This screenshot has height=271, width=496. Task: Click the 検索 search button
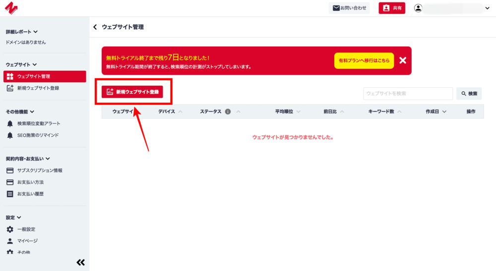click(x=469, y=94)
